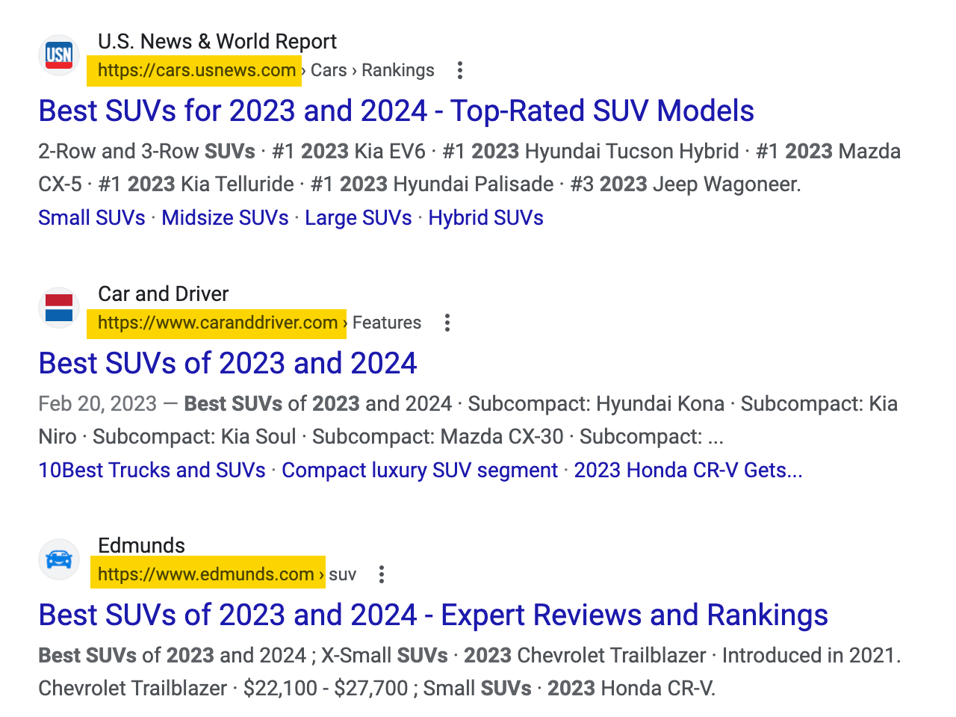Open the three-dot menu for U.S. News result
The height and width of the screenshot is (717, 956).
[x=459, y=70]
